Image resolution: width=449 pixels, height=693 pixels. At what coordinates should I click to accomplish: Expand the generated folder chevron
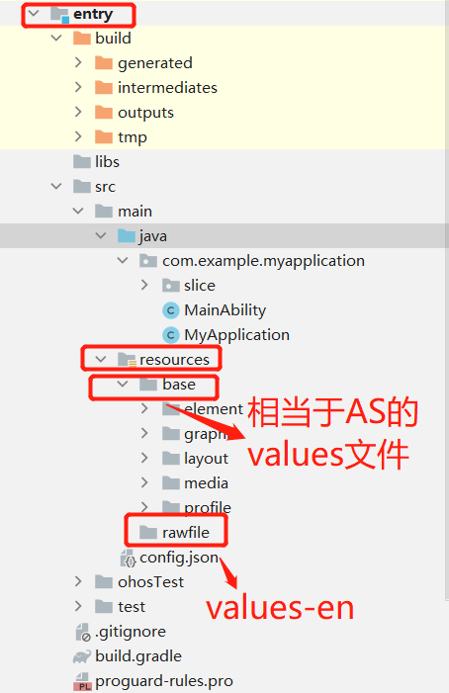click(78, 62)
